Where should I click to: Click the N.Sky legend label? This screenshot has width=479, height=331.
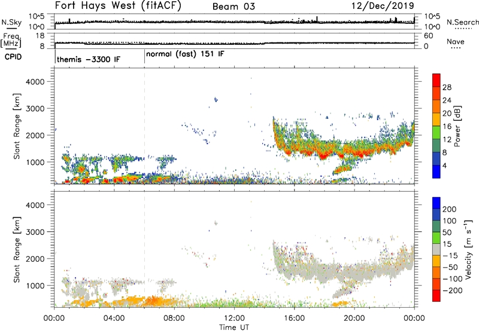(11, 22)
